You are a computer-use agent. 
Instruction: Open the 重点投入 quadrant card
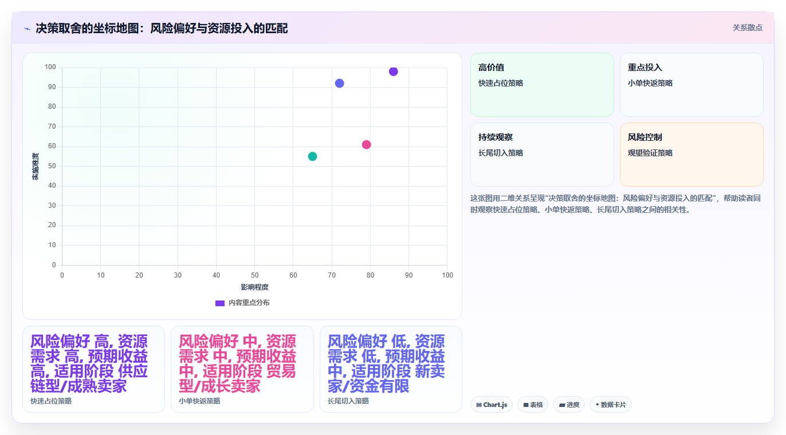[691, 85]
